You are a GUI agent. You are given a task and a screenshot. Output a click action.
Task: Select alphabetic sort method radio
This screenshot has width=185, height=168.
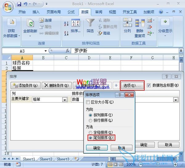point(90,132)
